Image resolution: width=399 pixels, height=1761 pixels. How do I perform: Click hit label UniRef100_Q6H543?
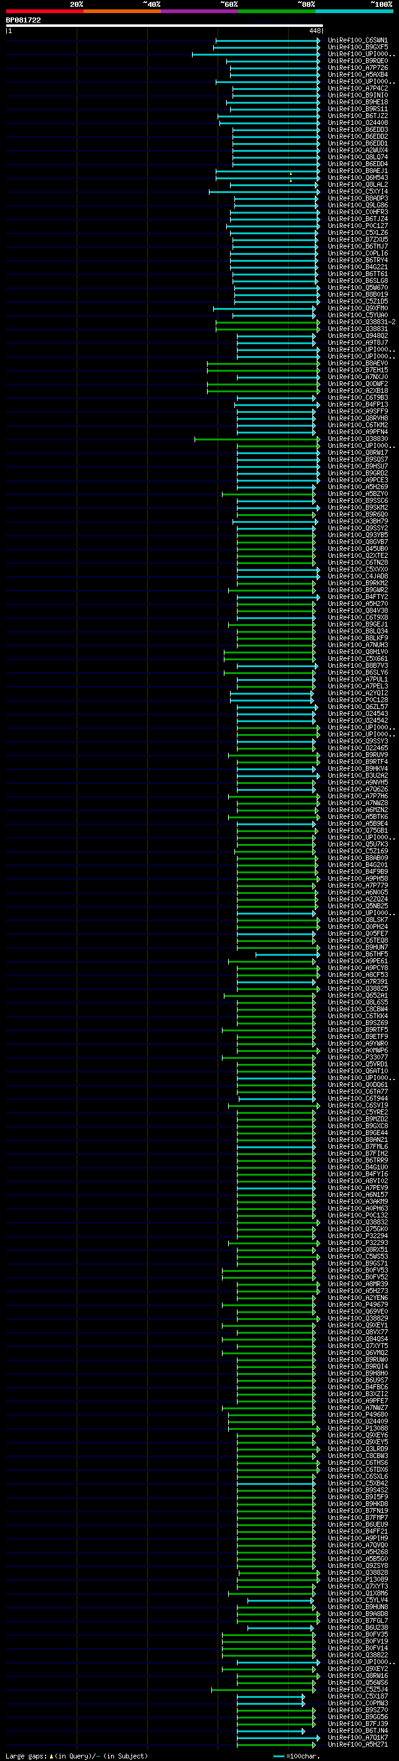(x=357, y=178)
